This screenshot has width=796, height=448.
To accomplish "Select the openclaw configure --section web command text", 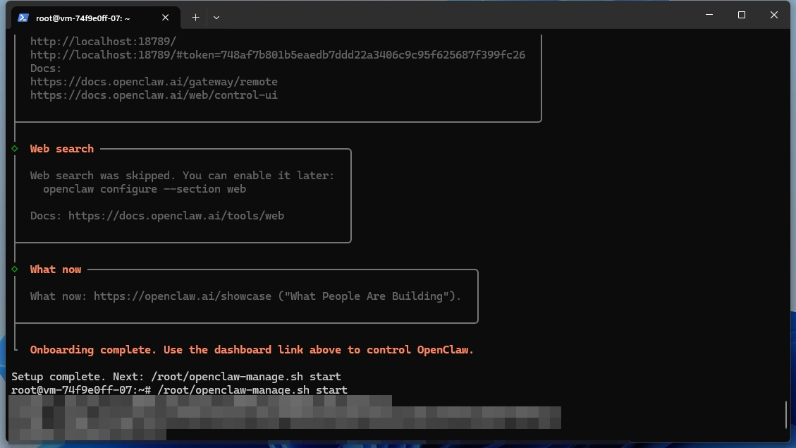I will 145,188.
